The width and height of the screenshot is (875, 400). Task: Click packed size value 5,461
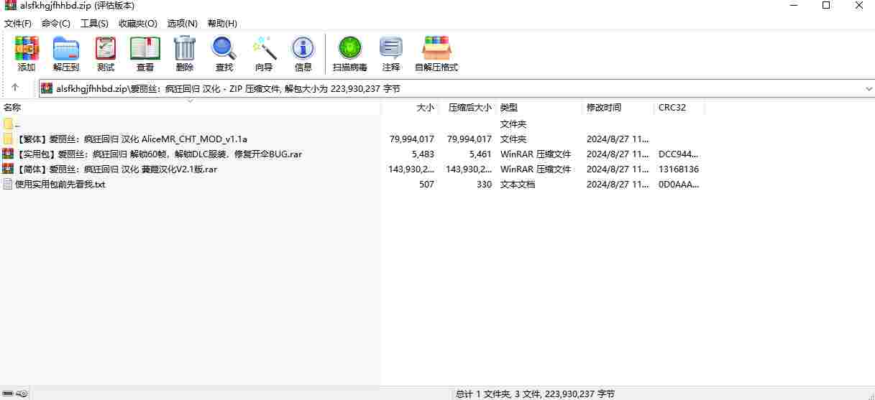[480, 154]
